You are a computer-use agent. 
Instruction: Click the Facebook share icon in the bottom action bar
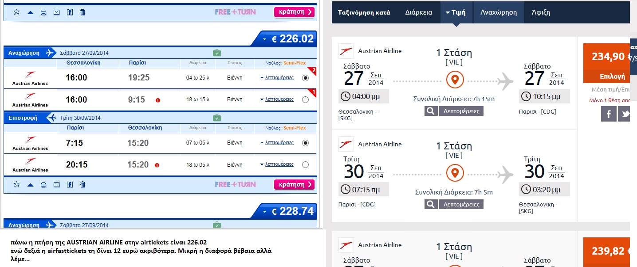[70, 185]
